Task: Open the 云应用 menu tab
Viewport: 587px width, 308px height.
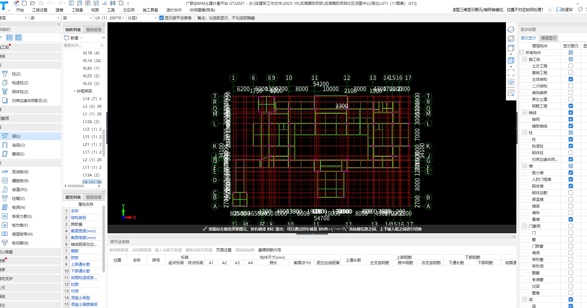Action: (129, 10)
